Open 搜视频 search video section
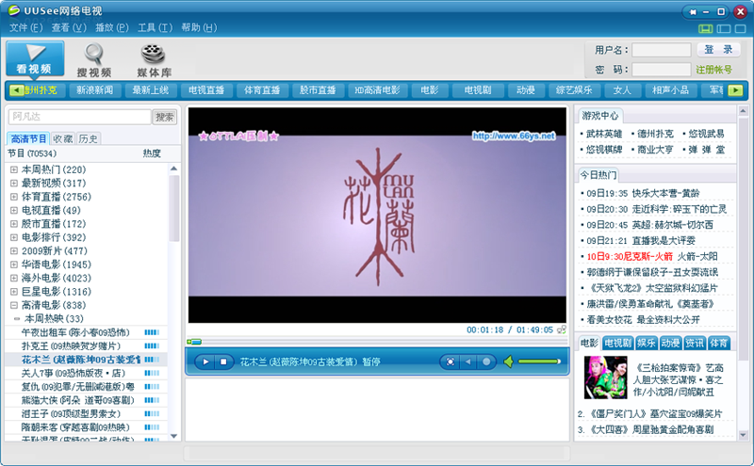754x466 pixels. [x=94, y=58]
